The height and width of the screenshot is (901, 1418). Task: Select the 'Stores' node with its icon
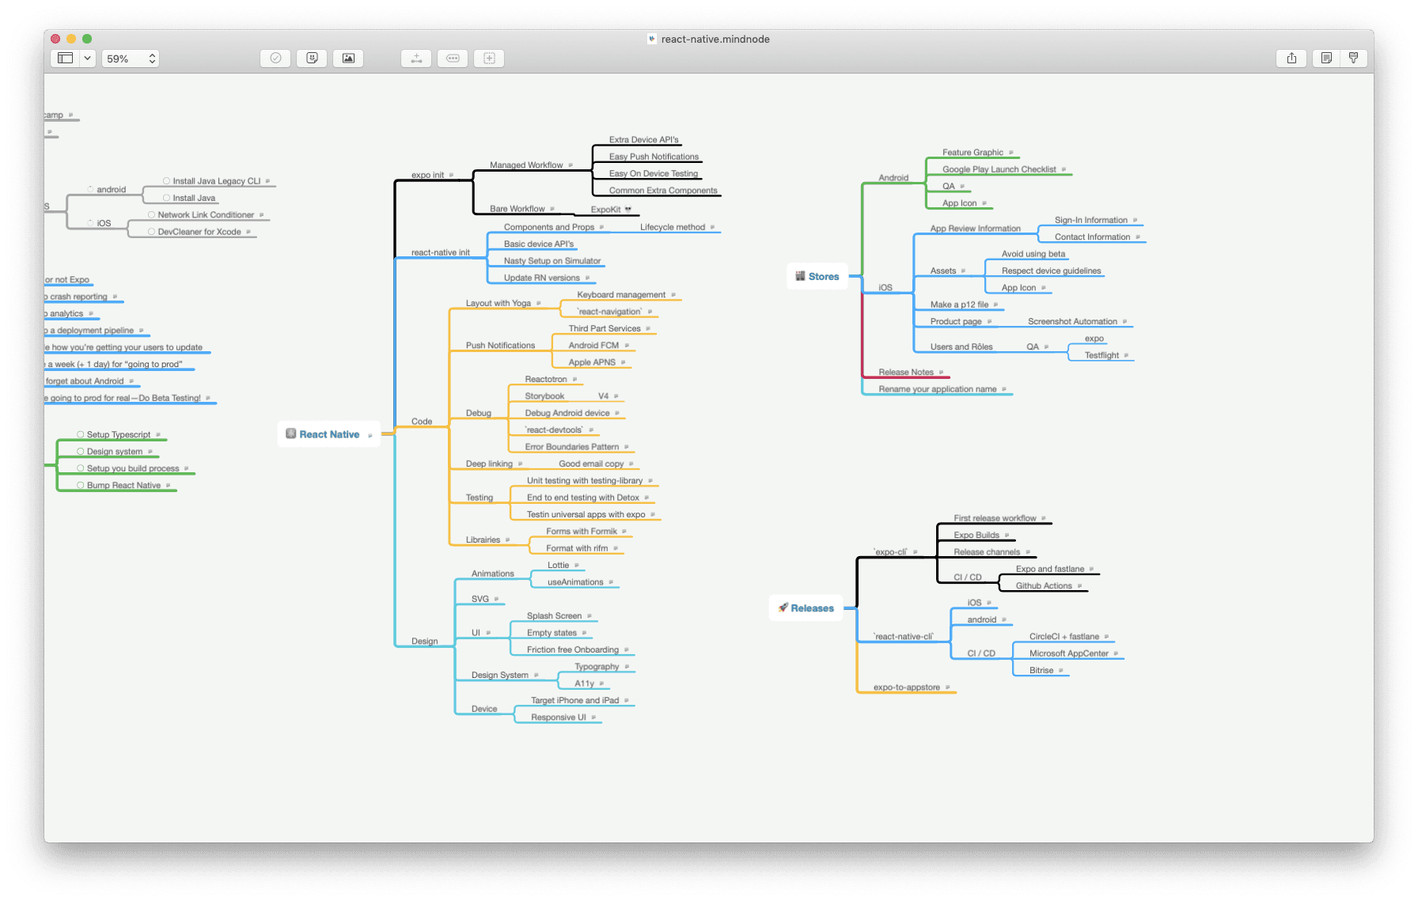click(817, 276)
